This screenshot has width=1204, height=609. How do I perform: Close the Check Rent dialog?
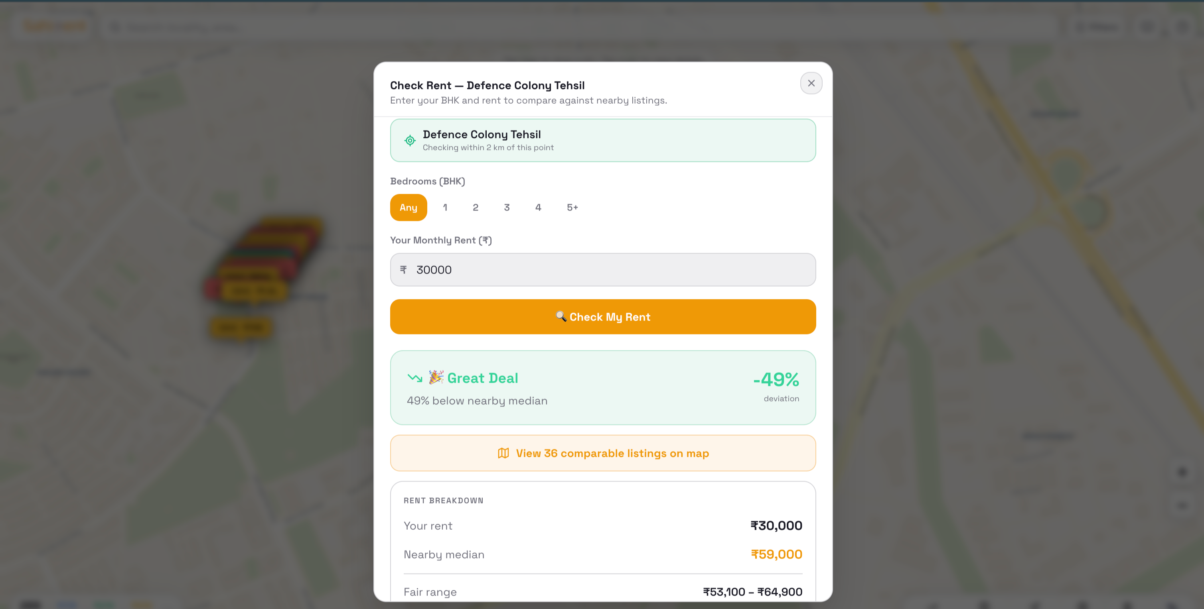click(x=811, y=83)
